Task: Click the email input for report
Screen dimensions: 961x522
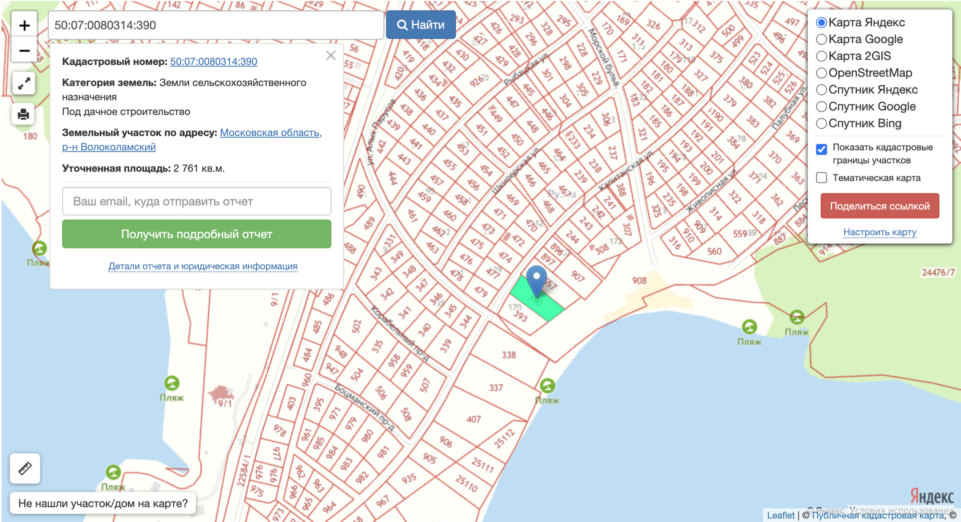Action: tap(197, 201)
